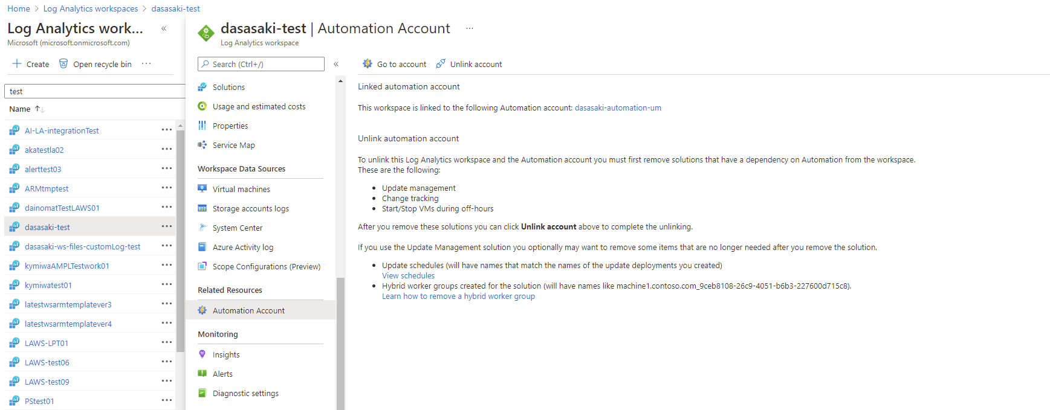Click the resource menu scrollbar up arrow

coord(340,81)
